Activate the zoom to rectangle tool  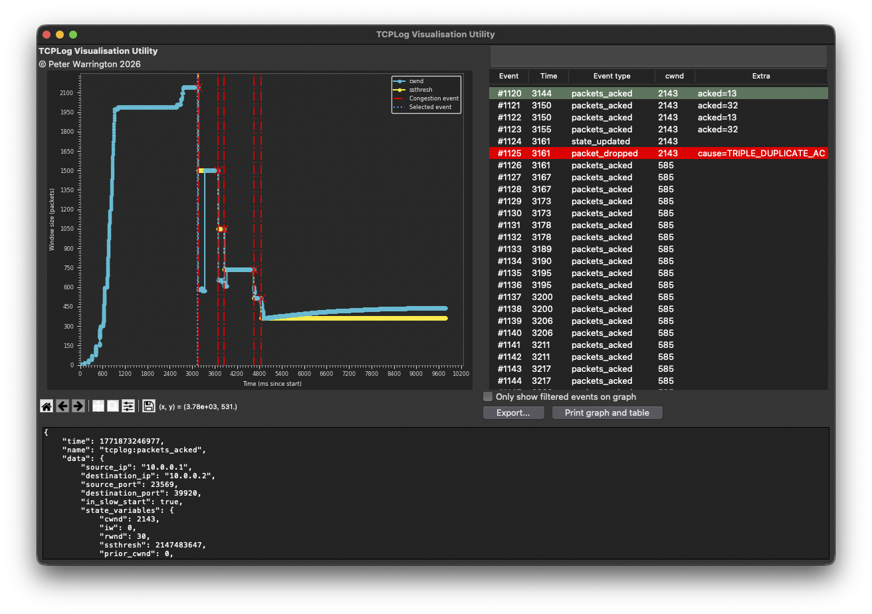(x=113, y=406)
